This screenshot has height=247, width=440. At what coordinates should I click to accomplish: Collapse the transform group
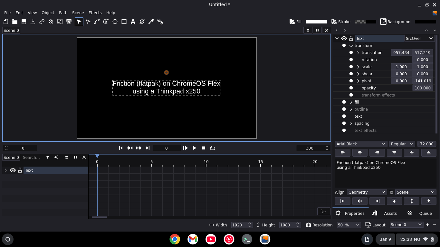[x=351, y=46]
